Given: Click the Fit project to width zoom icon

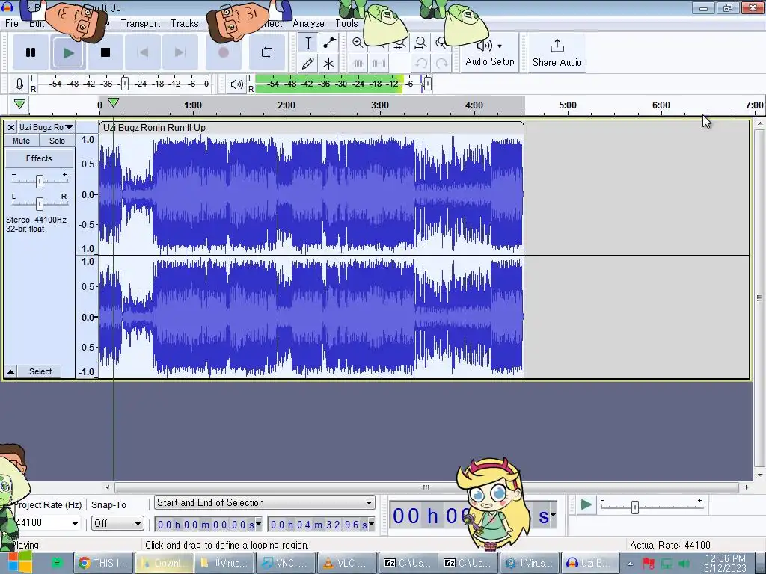Looking at the screenshot, I should [420, 43].
